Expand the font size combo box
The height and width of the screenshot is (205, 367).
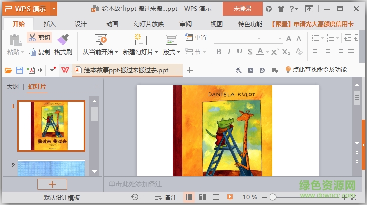(x=280, y=38)
